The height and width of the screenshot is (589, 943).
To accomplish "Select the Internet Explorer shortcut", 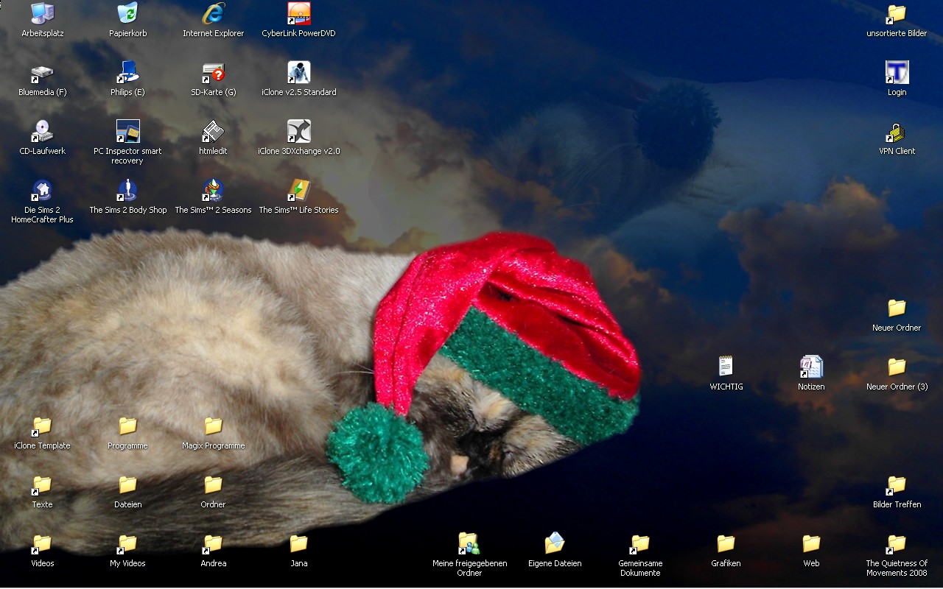I will point(213,14).
